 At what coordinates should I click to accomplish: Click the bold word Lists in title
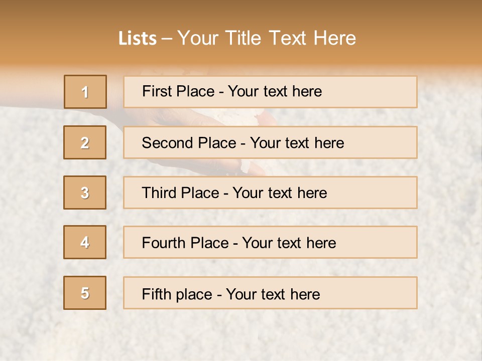[138, 39]
